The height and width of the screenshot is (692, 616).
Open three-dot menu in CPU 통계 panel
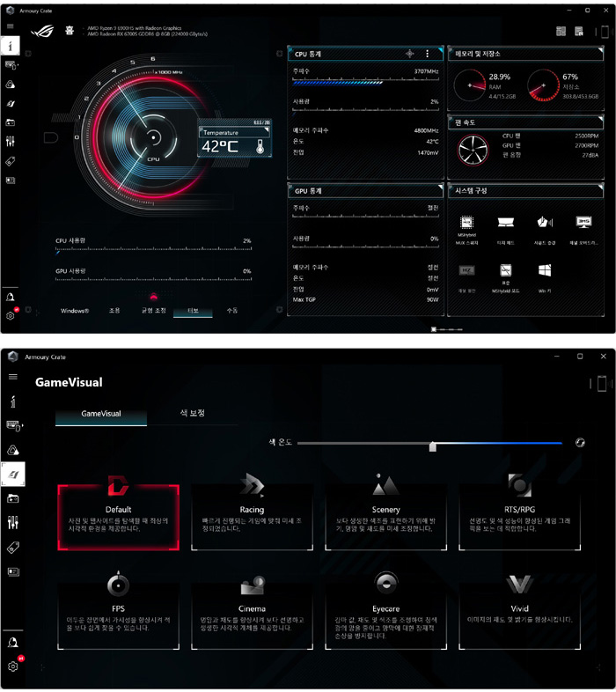427,54
